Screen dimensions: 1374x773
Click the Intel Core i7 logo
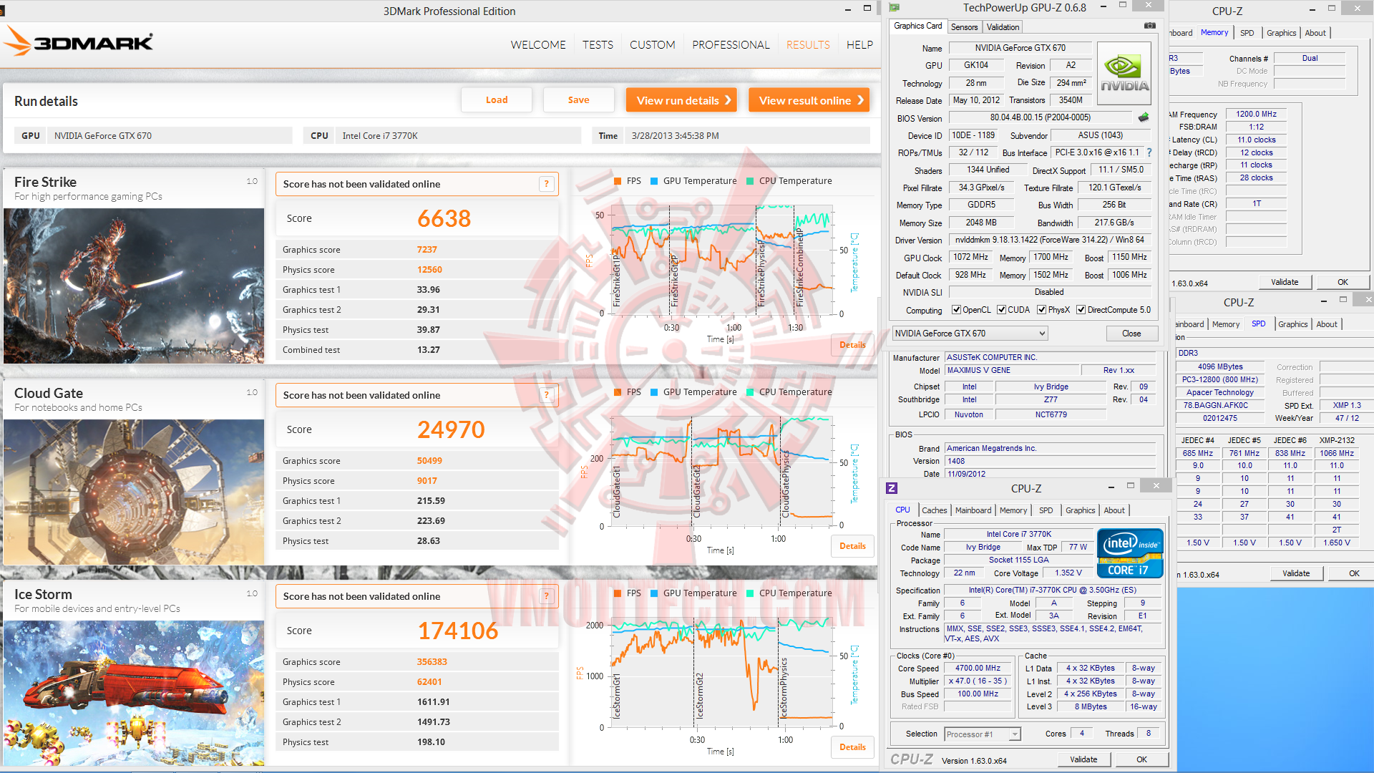1130,553
